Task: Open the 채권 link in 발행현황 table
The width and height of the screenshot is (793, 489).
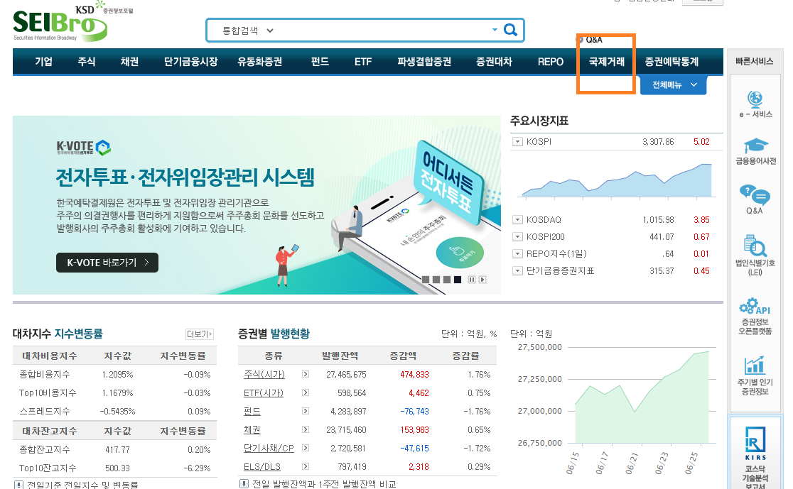Action: [x=252, y=430]
